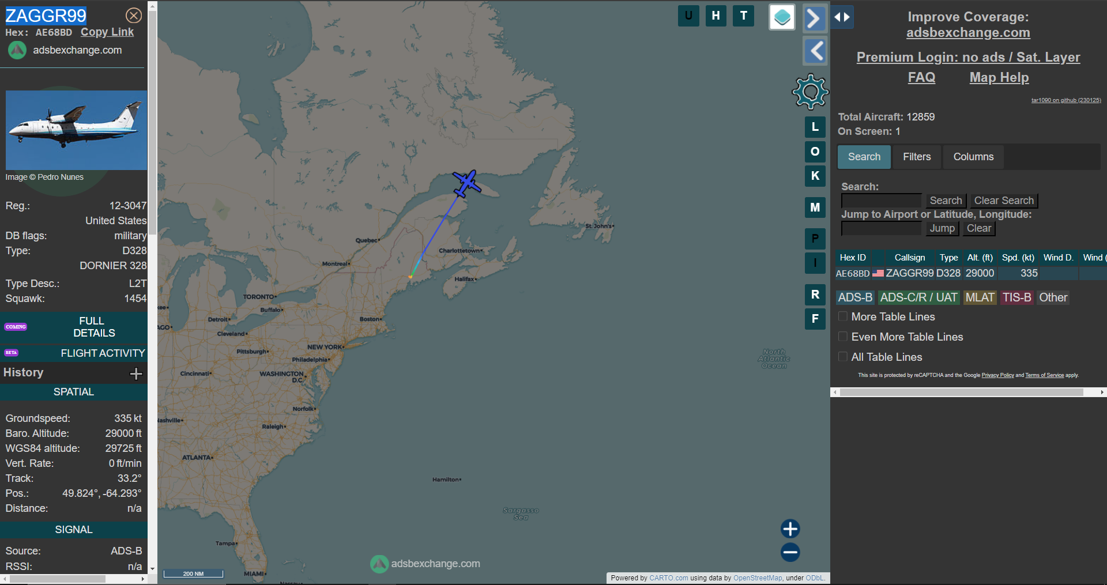This screenshot has height=585, width=1107.
Task: Close the ZAGGR99 aircraft info panel
Action: point(134,16)
